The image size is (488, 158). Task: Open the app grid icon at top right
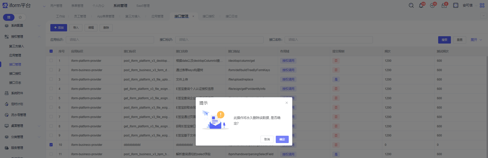pyautogui.click(x=482, y=6)
